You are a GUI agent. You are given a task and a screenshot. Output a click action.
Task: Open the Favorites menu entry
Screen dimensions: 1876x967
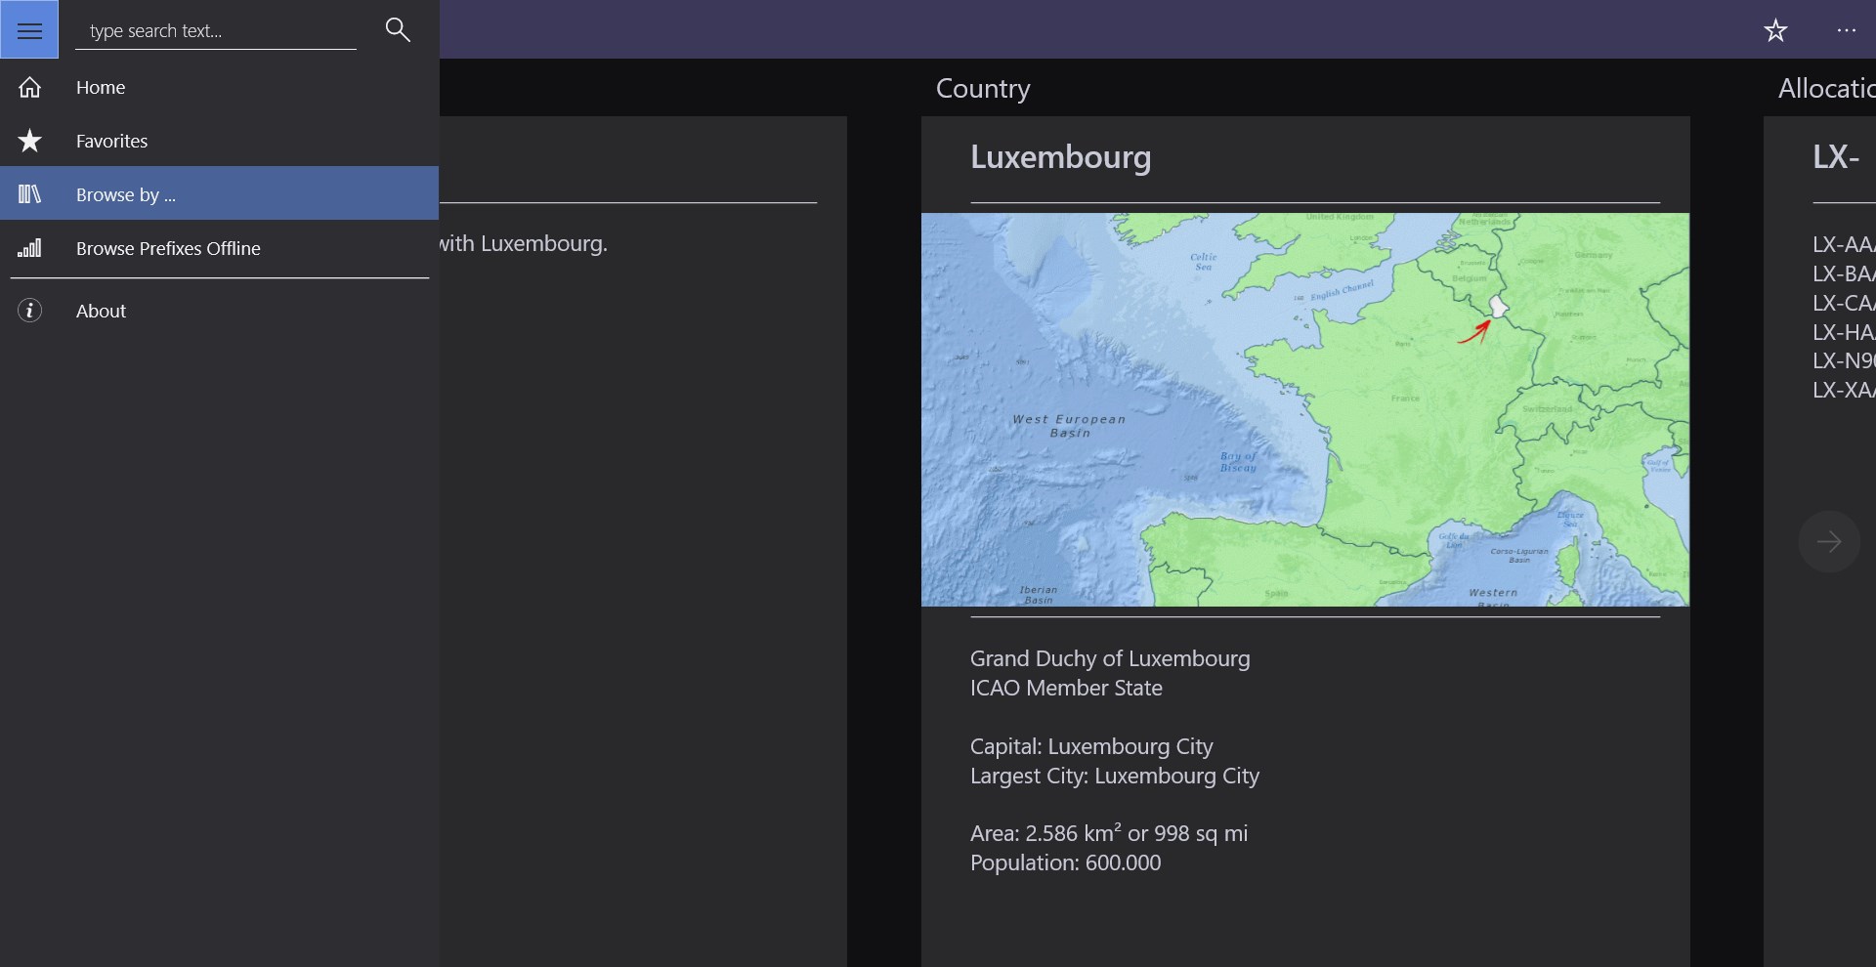tap(111, 141)
